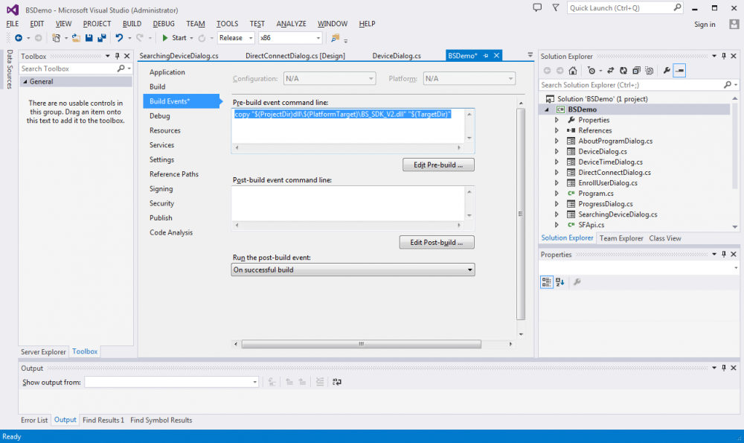Expand the References node in Solution Explorer
This screenshot has width=744, height=443.
click(x=557, y=130)
